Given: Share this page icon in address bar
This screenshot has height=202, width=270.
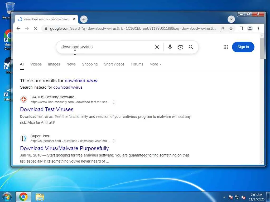Looking at the screenshot, I should point(223,28).
